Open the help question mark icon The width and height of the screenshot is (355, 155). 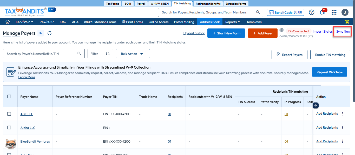tap(311, 12)
